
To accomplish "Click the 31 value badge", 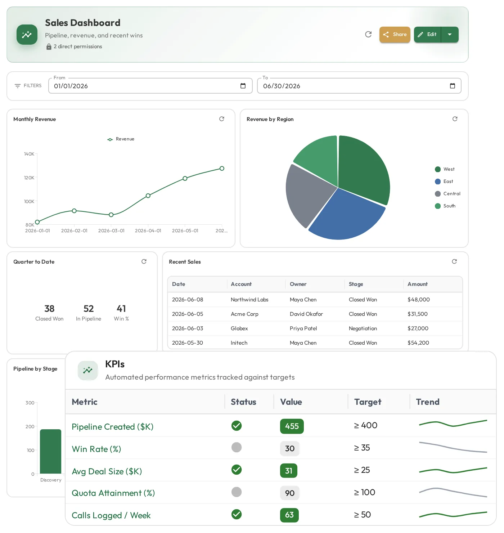I will click(x=289, y=471).
